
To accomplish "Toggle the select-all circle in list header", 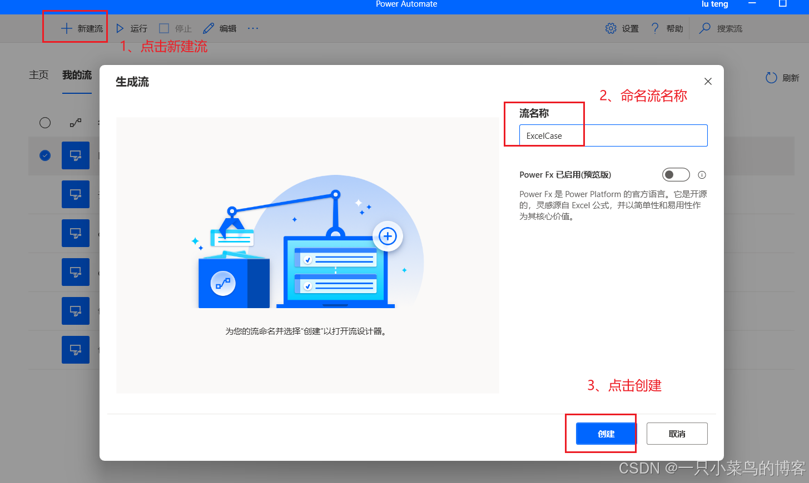I will [x=45, y=123].
